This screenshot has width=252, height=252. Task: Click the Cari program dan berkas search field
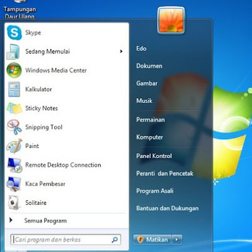(66, 239)
